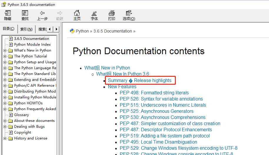The height and width of the screenshot is (155, 269).
Task: Switch to the 索引(N) index tab
Action: coord(26,29)
